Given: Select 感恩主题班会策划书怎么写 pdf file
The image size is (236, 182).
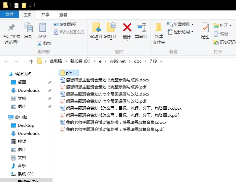Looking at the screenshot, I should (120, 115).
